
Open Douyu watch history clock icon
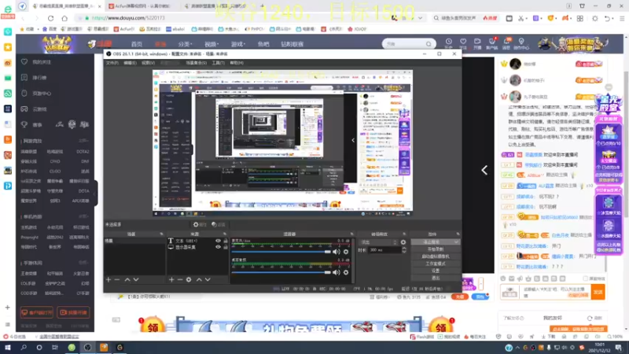[448, 42]
